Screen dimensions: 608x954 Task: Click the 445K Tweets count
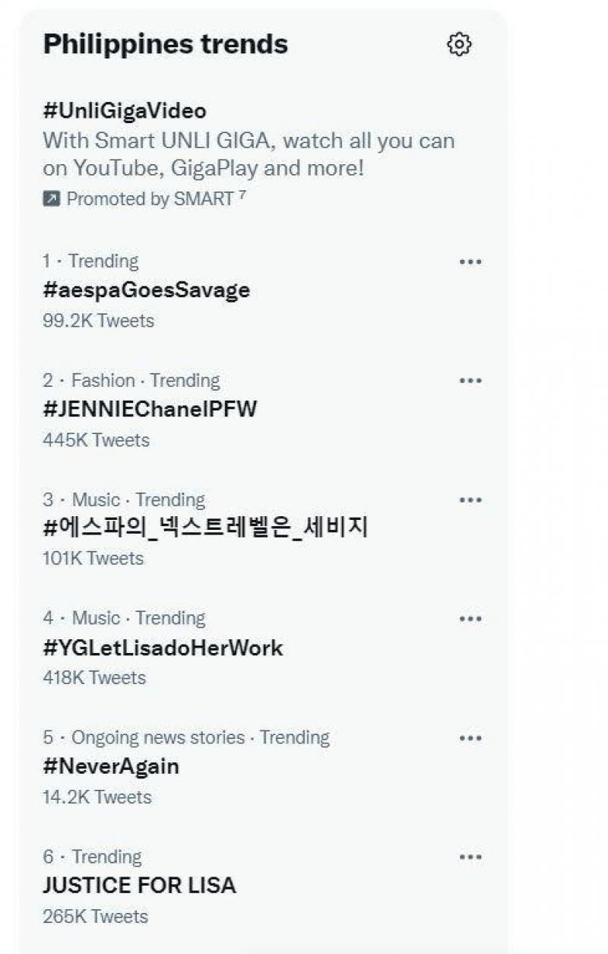click(x=96, y=440)
